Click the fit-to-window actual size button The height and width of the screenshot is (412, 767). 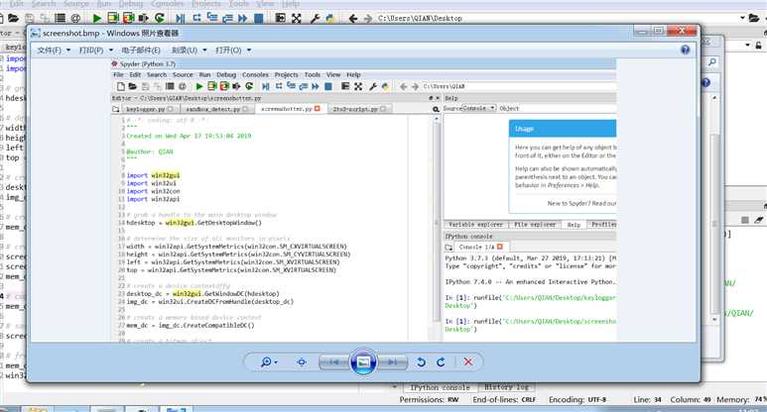(x=302, y=362)
